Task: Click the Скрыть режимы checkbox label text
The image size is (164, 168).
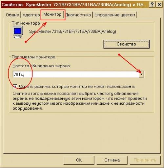Action: click(x=77, y=87)
